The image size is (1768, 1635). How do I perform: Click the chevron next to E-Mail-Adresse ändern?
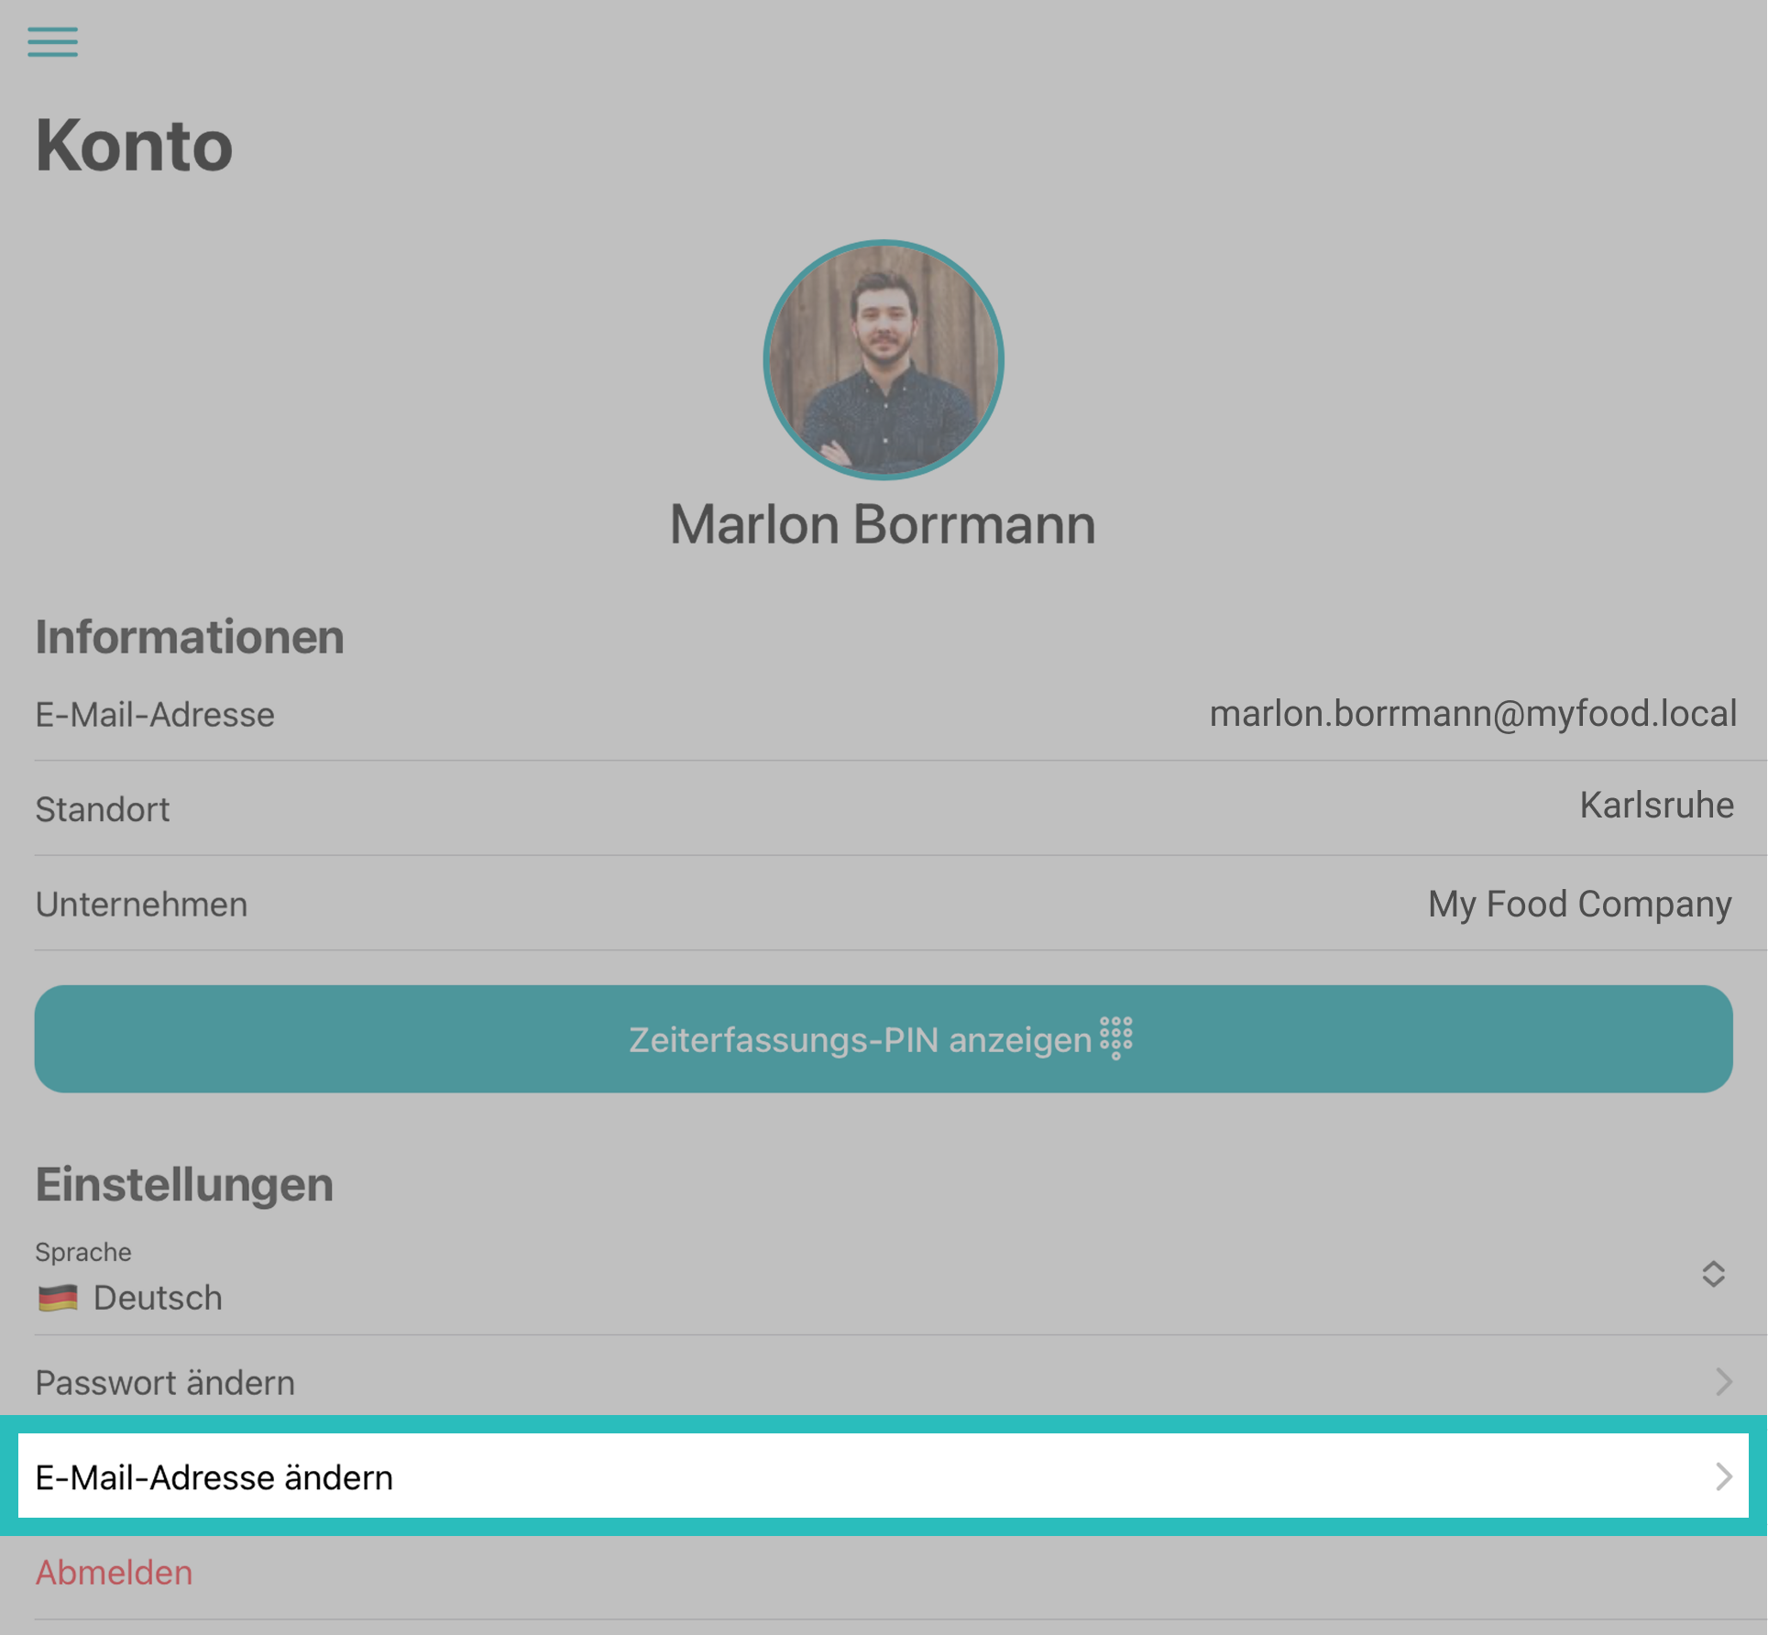[x=1723, y=1476]
